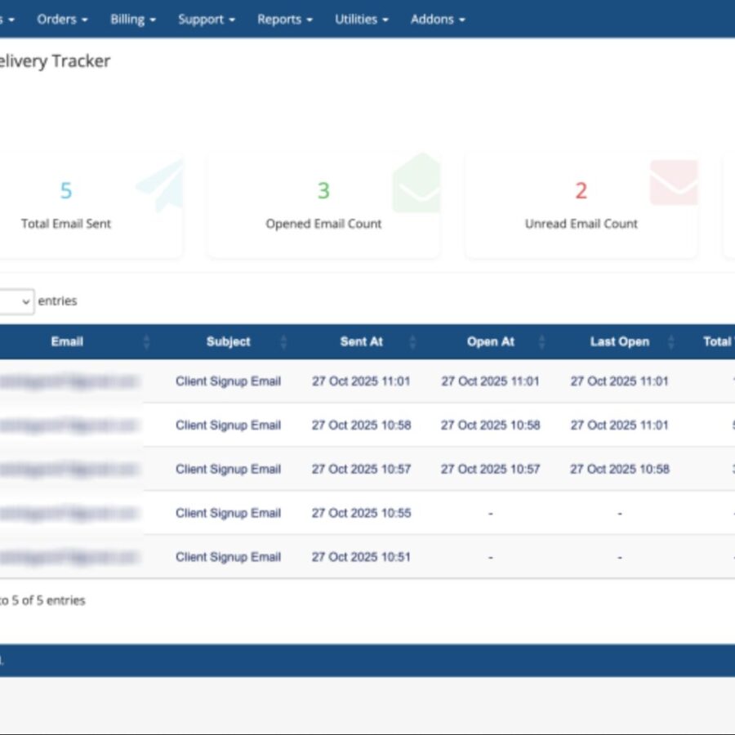Toggle sort order on the Last Open column
Viewport: 735px width, 735px height.
672,342
